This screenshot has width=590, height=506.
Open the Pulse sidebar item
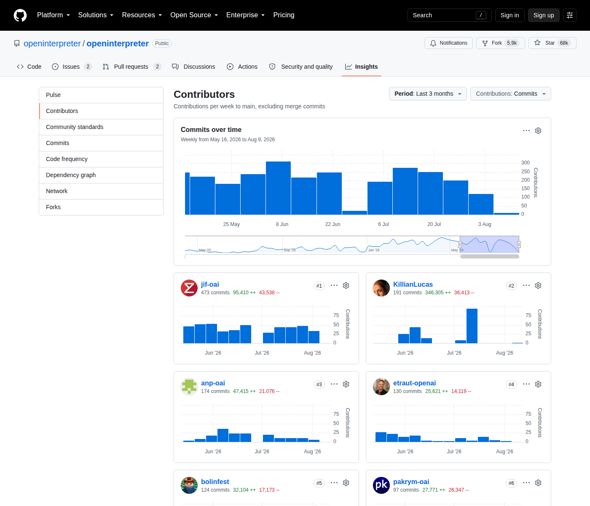[x=101, y=95]
